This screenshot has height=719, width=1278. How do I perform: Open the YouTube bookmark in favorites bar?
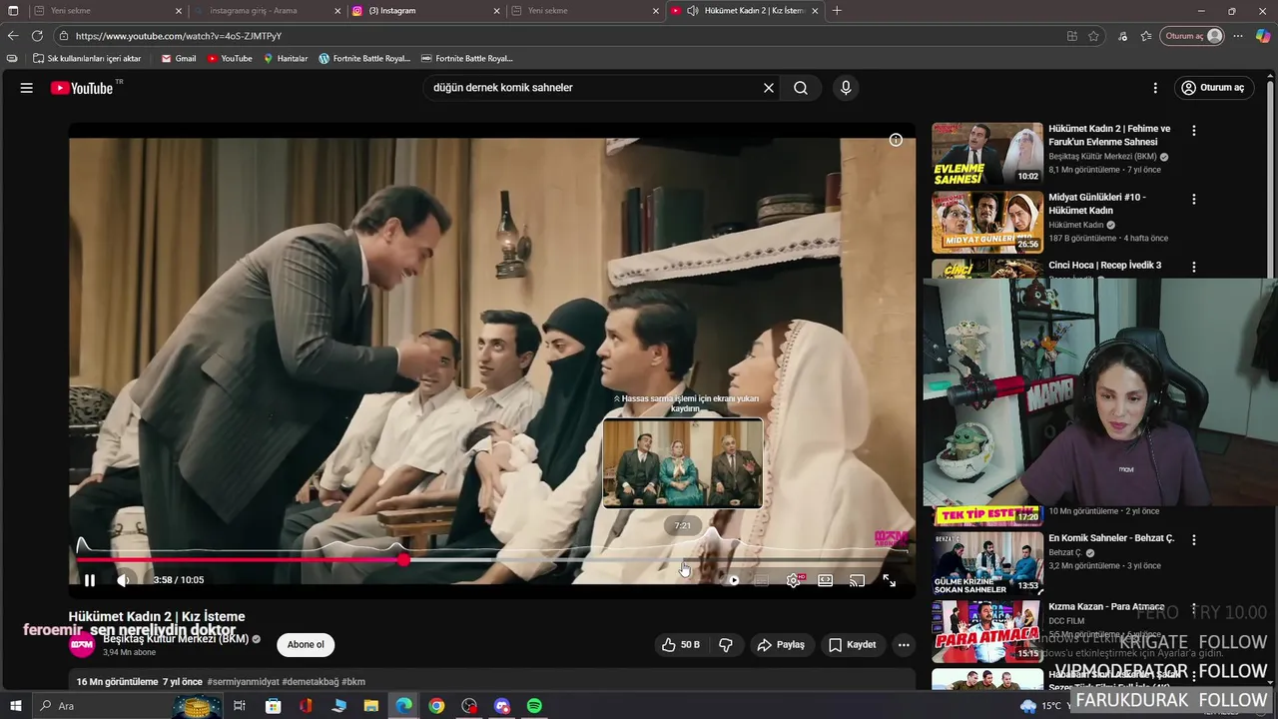coord(230,59)
